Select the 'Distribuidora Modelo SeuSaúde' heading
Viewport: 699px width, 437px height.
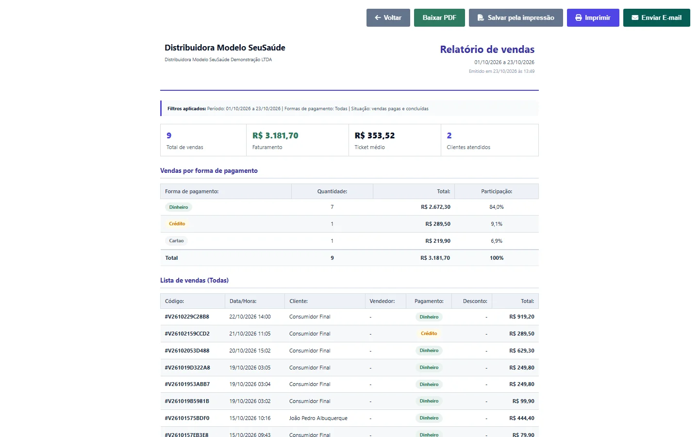pyautogui.click(x=225, y=48)
